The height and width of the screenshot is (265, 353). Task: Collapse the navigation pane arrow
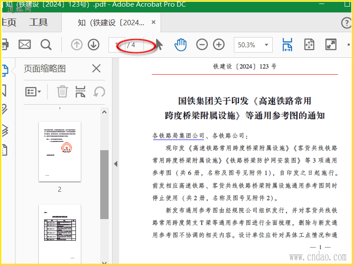point(116,164)
